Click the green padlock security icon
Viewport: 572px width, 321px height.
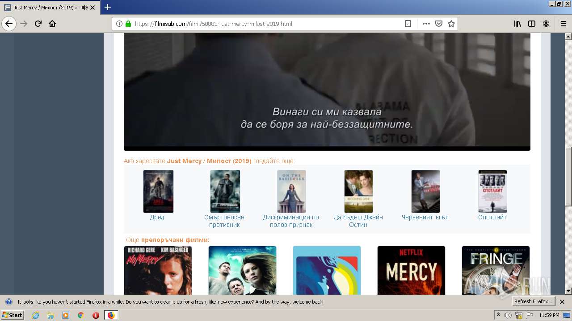click(x=128, y=24)
